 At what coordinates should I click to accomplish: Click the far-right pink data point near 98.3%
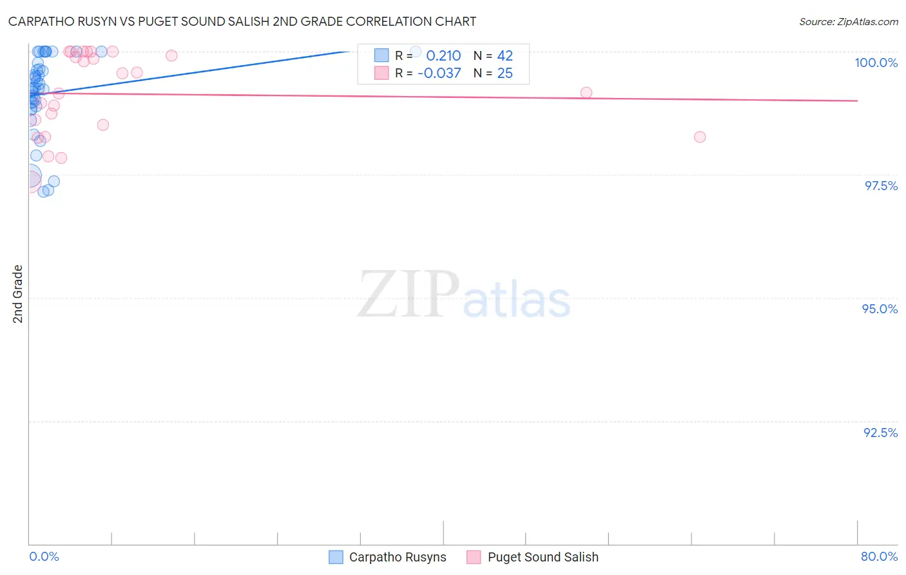point(700,137)
